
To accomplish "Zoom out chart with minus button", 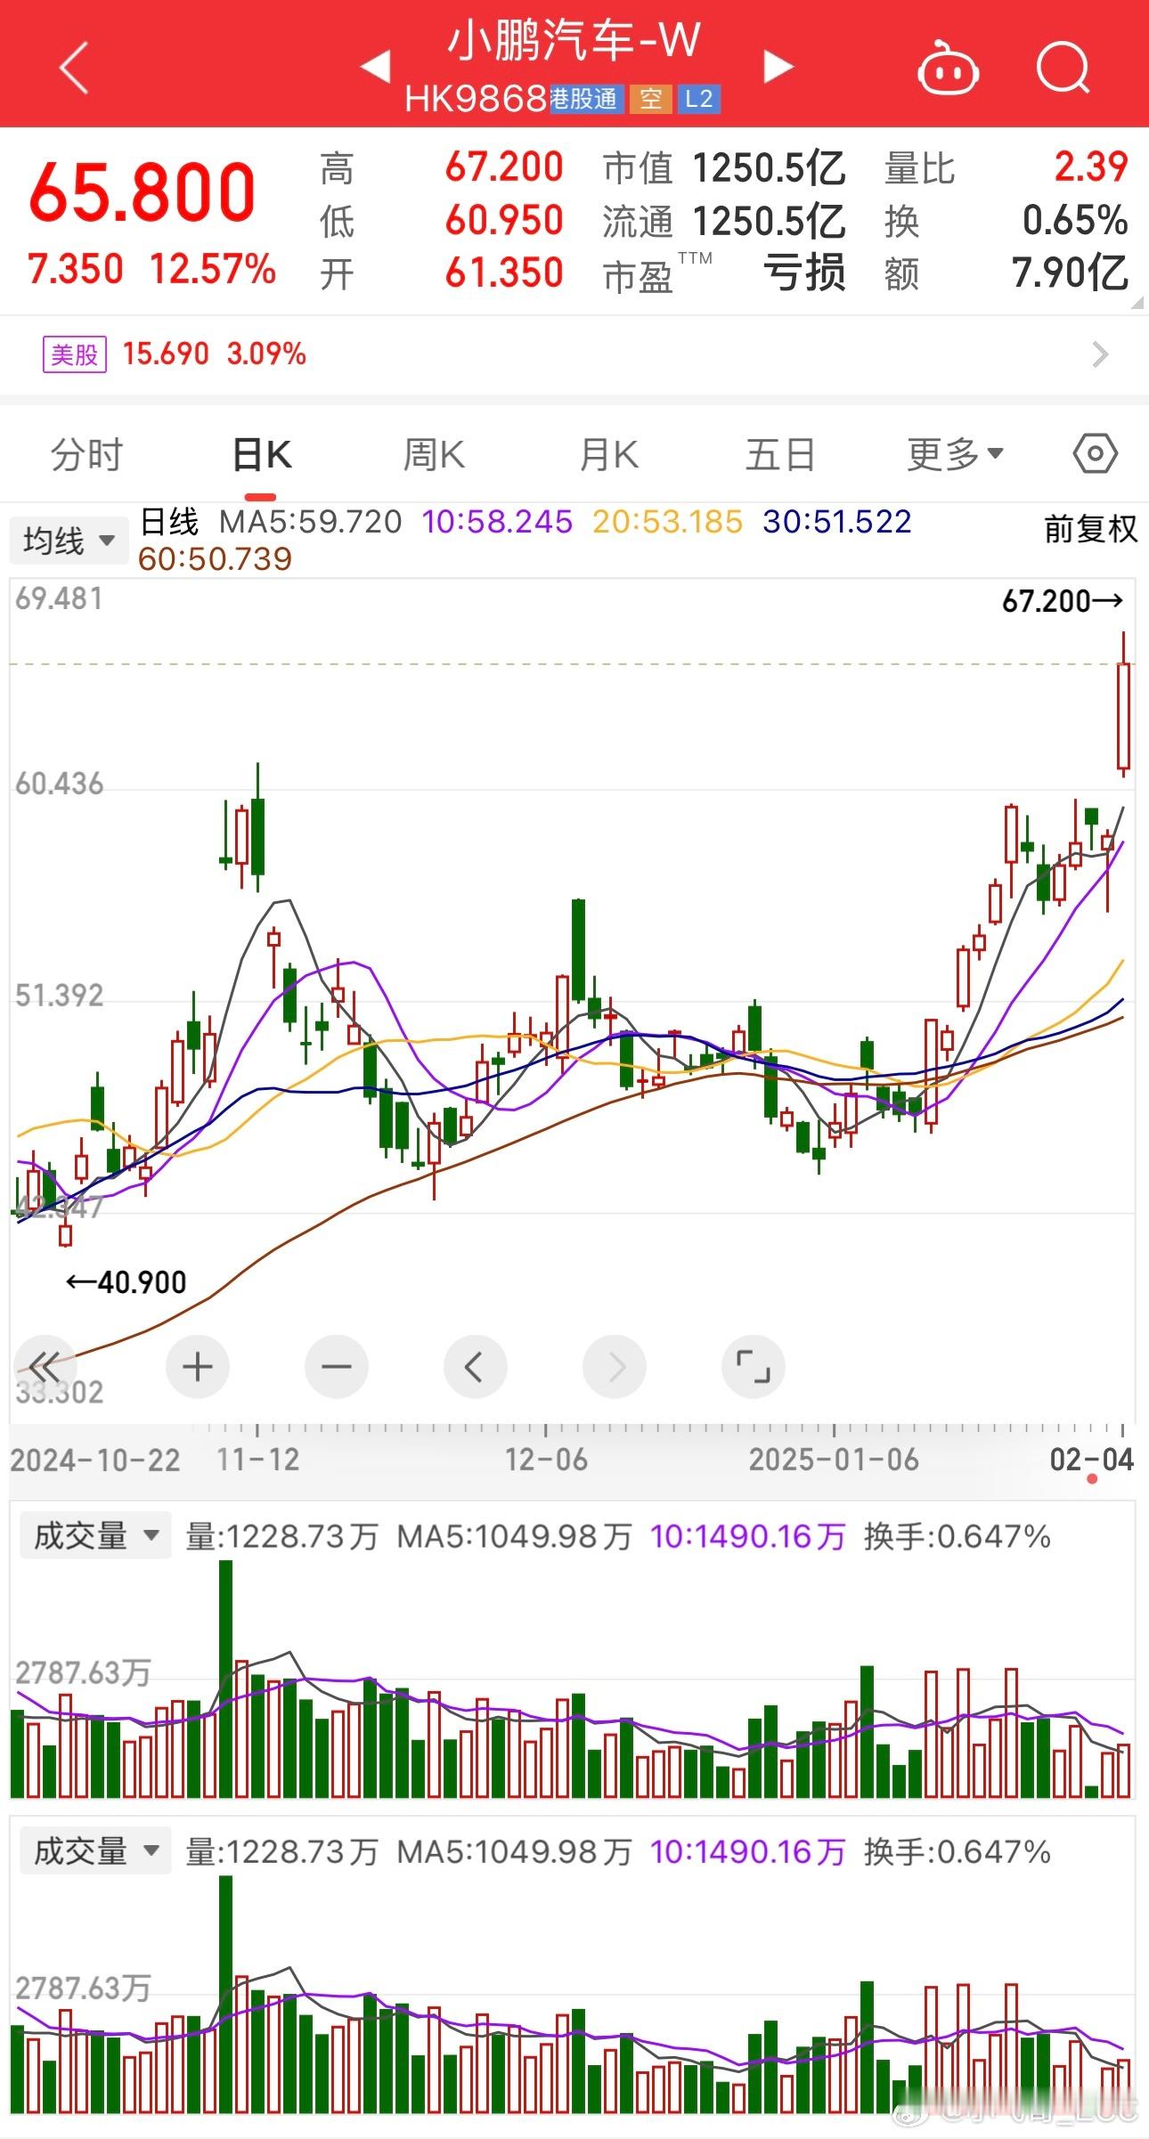I will (x=336, y=1366).
